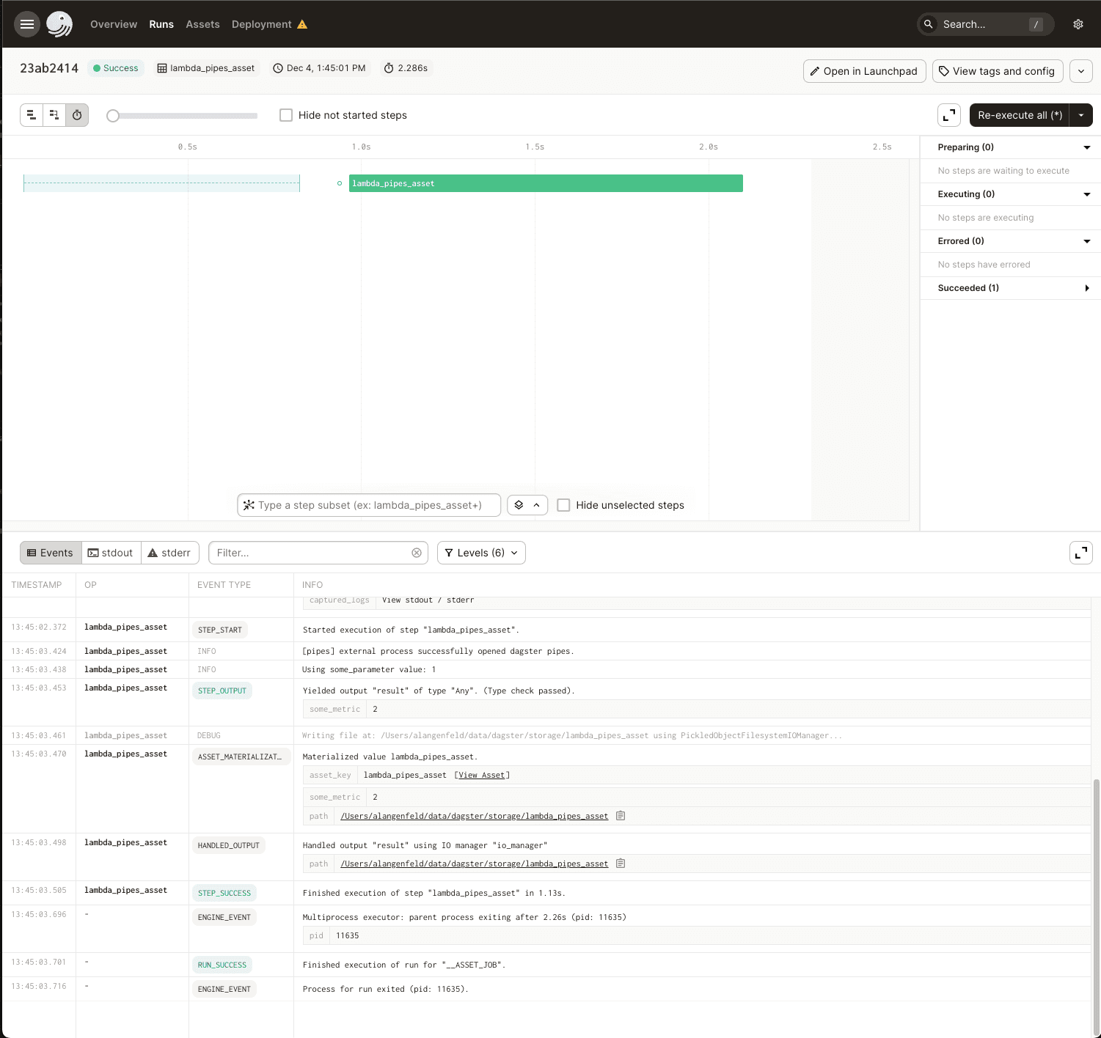This screenshot has width=1101, height=1038.
Task: Select the waterfall view mode
Action: coord(54,115)
